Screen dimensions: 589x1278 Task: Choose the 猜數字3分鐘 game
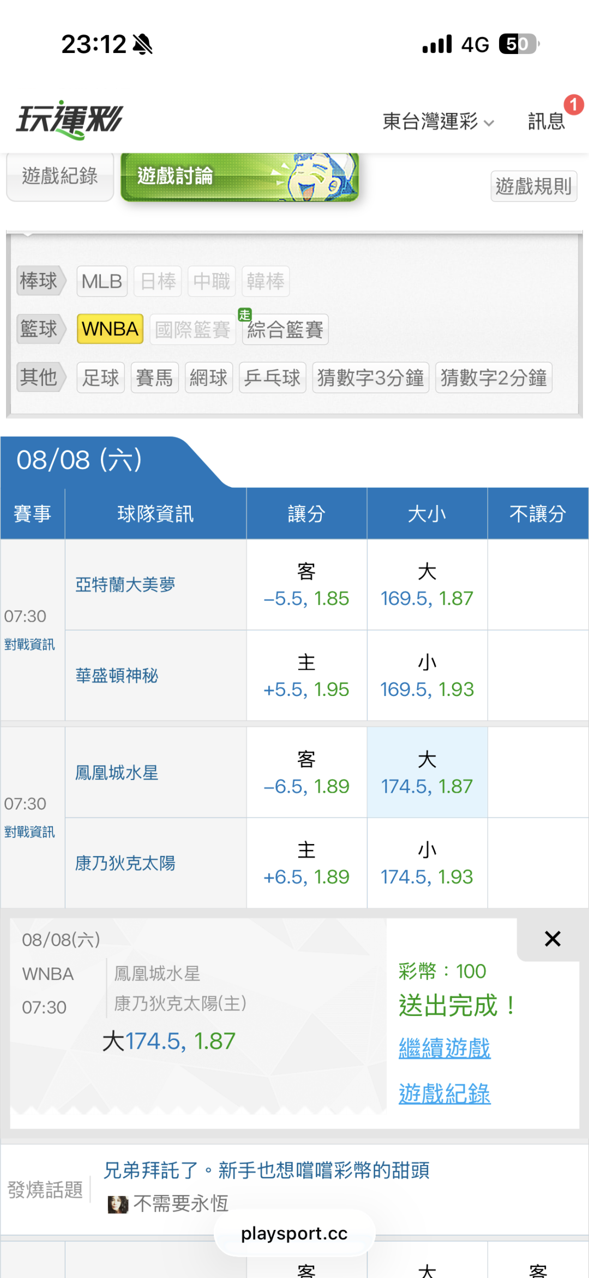click(x=371, y=377)
